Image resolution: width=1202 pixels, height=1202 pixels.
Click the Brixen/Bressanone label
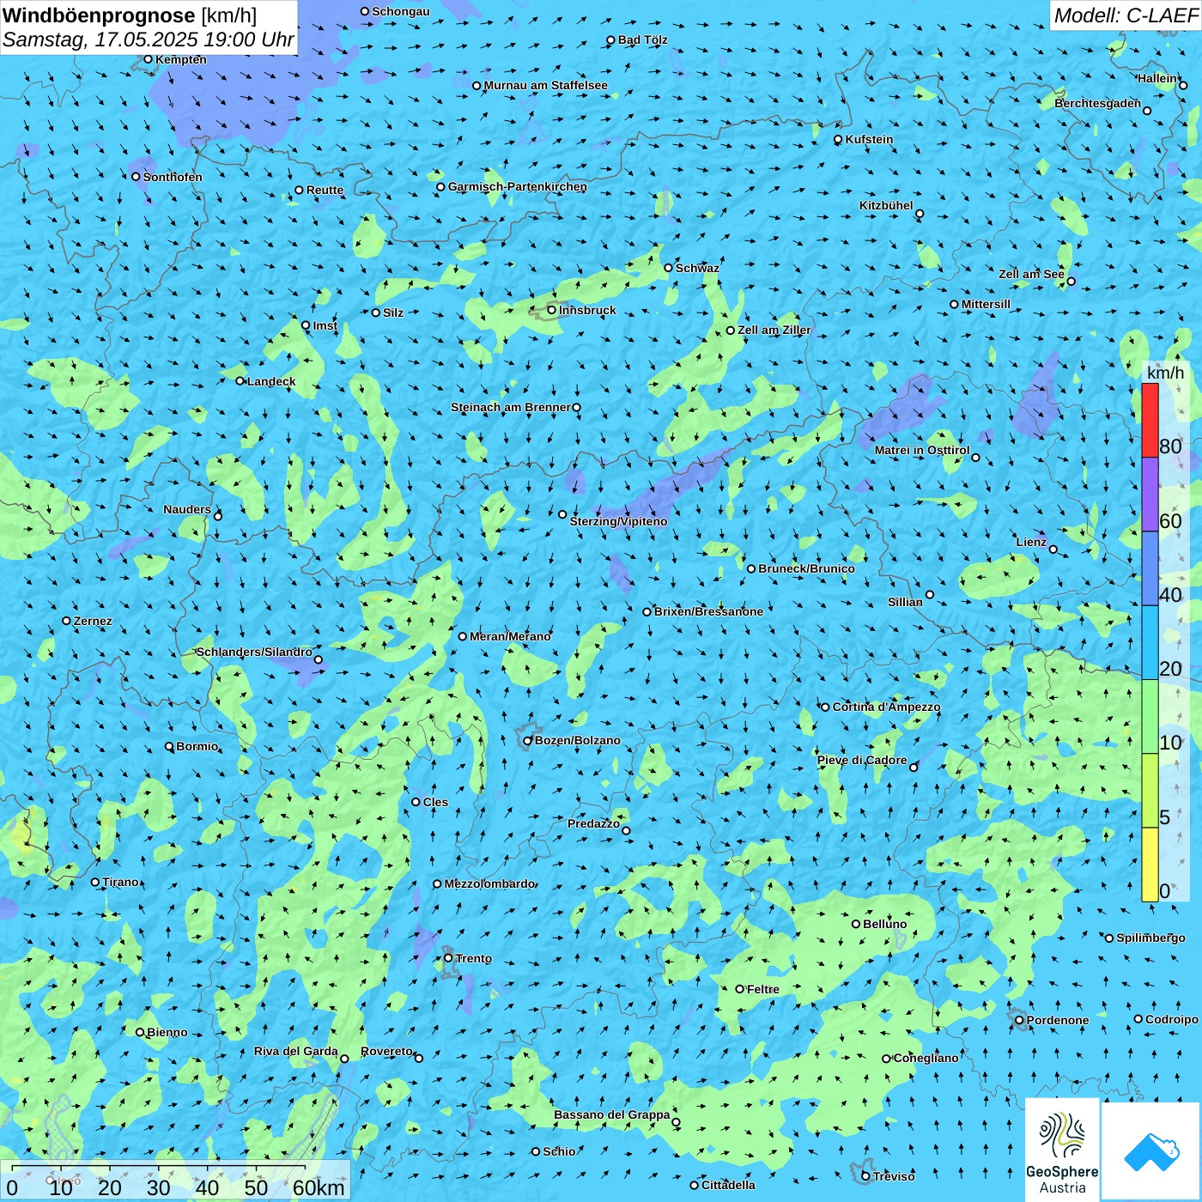pos(708,611)
